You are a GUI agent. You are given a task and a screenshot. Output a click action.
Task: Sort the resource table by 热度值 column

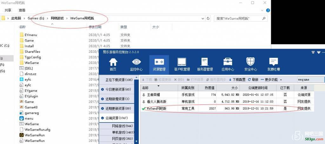click(207, 88)
